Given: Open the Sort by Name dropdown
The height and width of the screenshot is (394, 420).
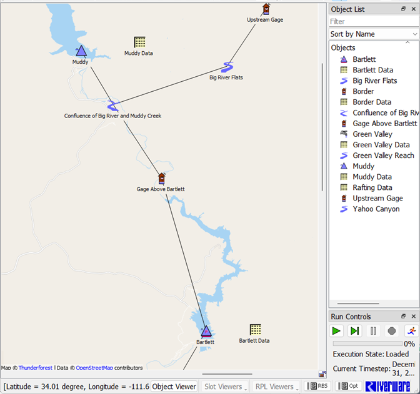Looking at the screenshot, I should pos(374,34).
